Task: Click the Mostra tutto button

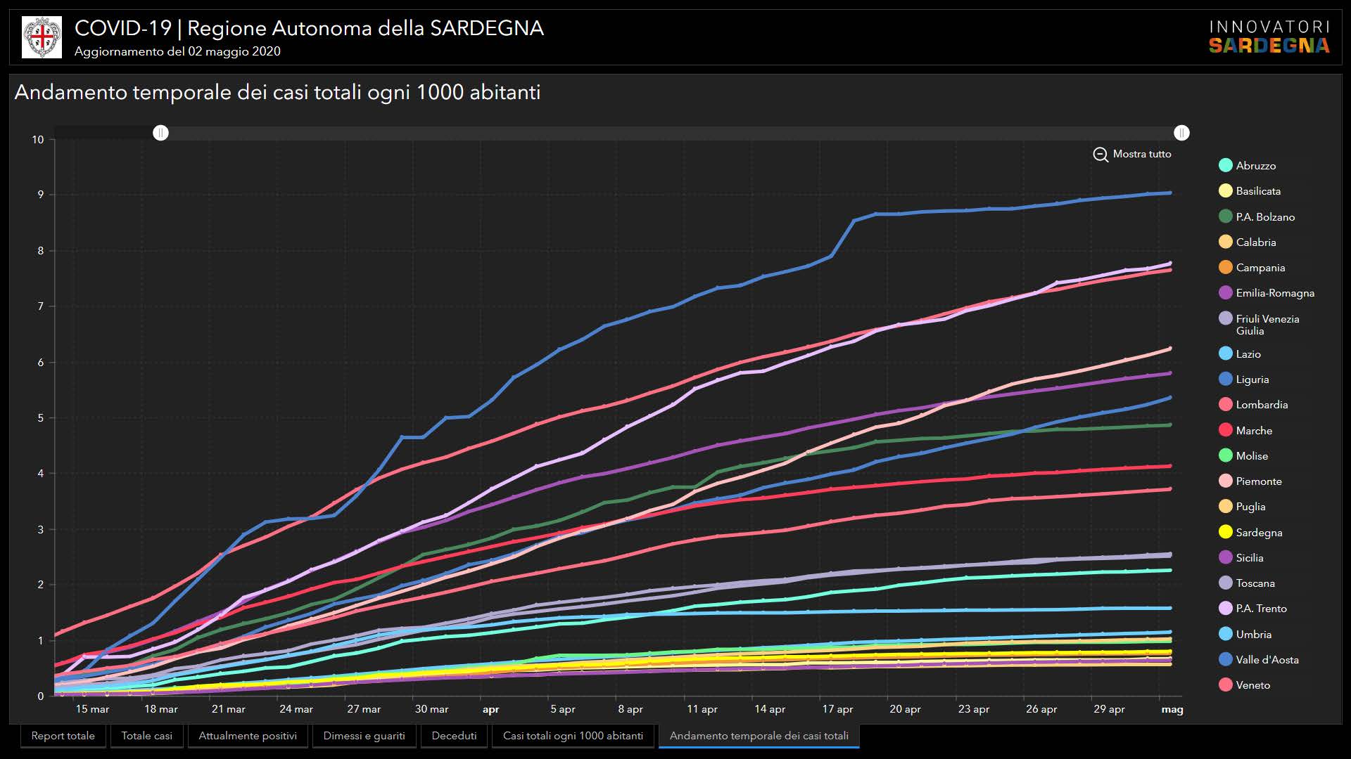Action: (x=1141, y=154)
